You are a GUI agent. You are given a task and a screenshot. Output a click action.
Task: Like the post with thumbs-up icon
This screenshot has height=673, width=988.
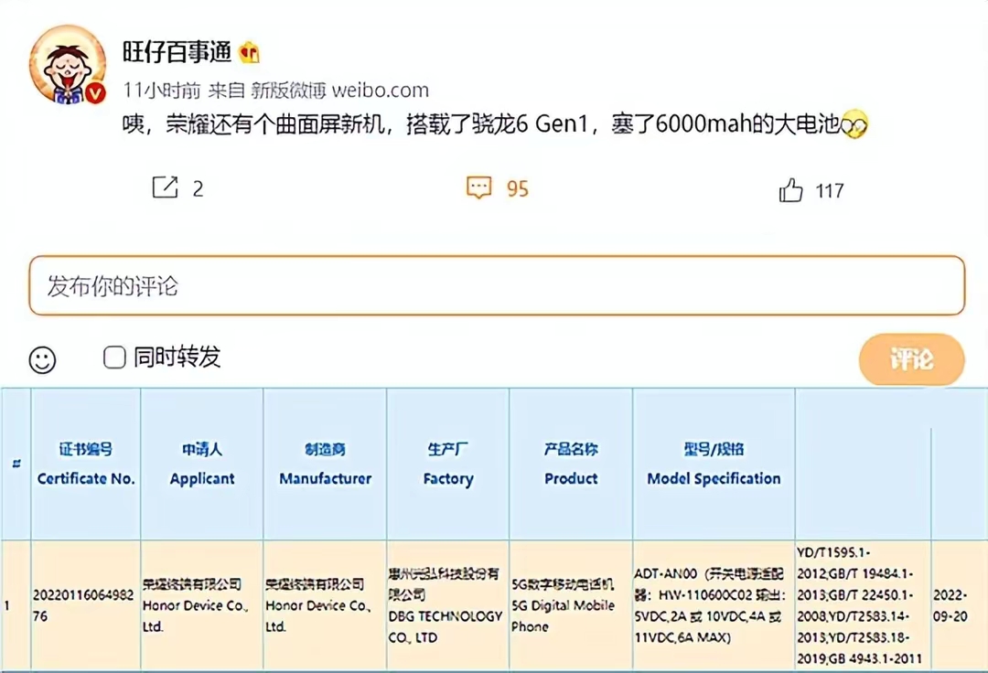tap(790, 188)
